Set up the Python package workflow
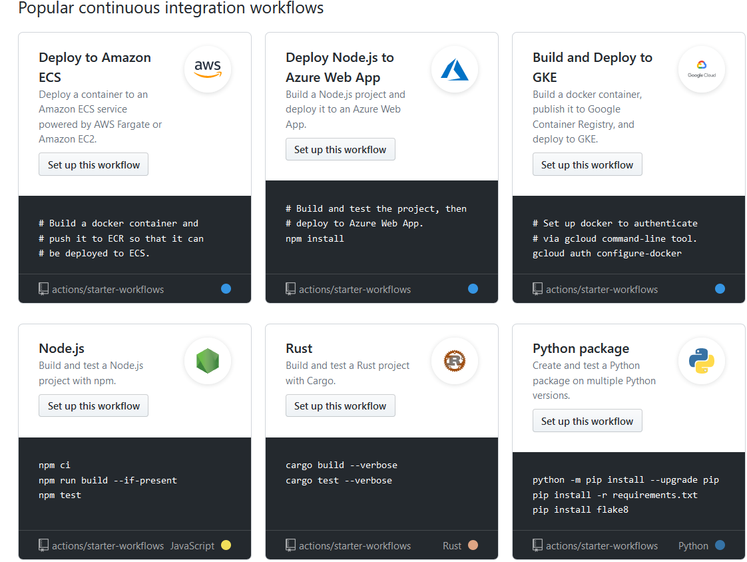747x562 pixels. click(x=587, y=420)
